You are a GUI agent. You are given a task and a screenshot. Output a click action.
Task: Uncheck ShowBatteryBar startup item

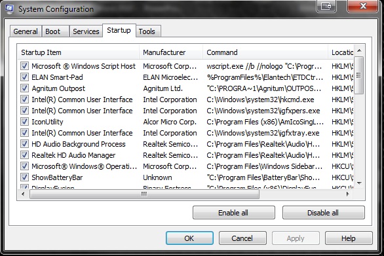(x=24, y=177)
